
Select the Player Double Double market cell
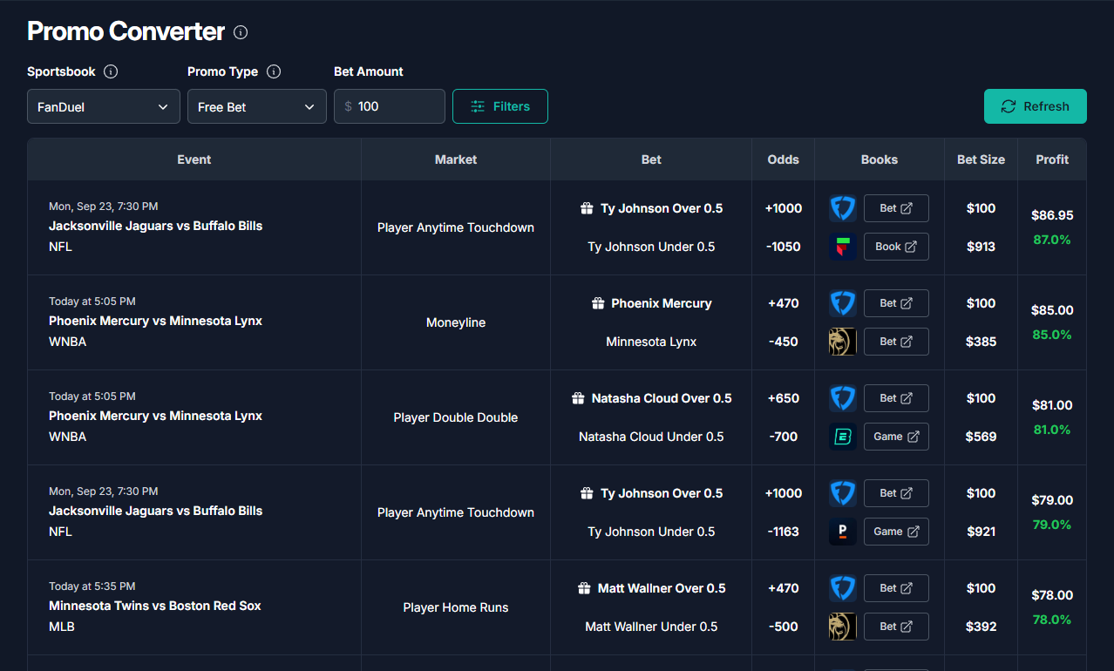456,417
